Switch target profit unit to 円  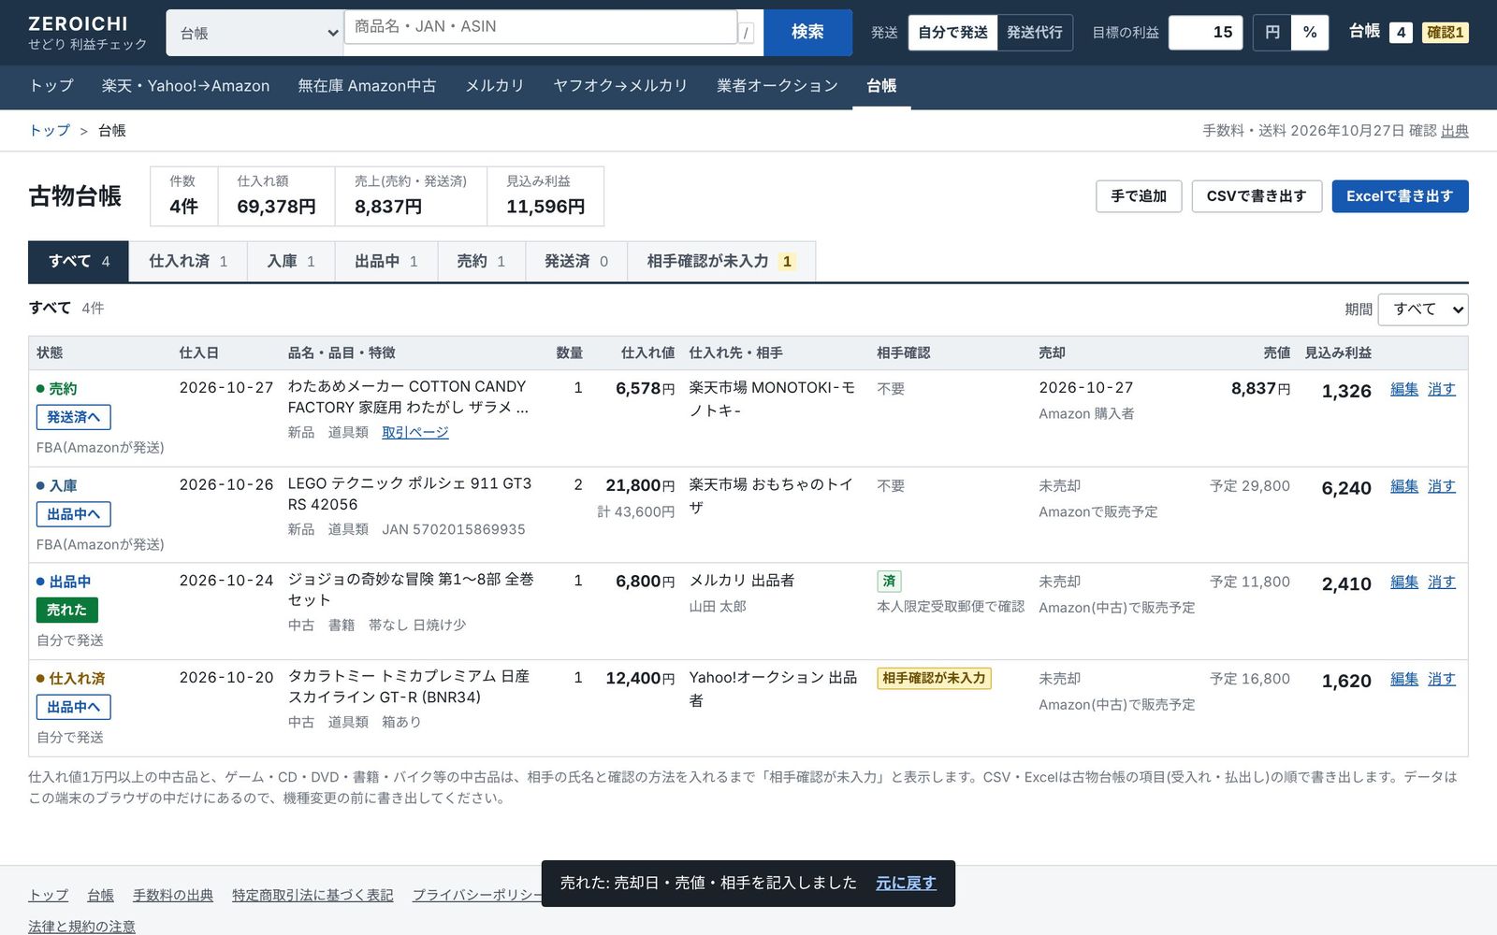[x=1272, y=33]
